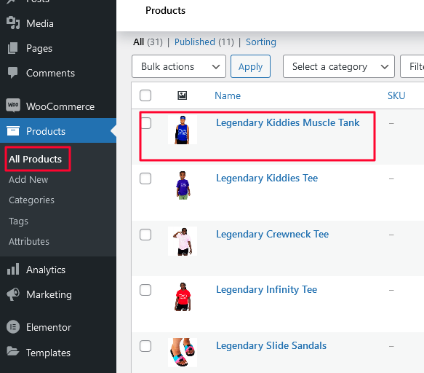Check the Legendary Kiddies Tee checkbox
The image size is (424, 373).
[145, 178]
